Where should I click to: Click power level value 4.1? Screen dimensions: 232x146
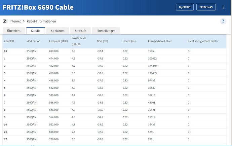[74, 103]
